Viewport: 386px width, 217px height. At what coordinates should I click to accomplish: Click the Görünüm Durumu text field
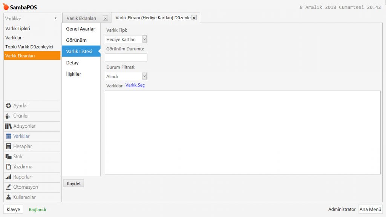pos(126,58)
